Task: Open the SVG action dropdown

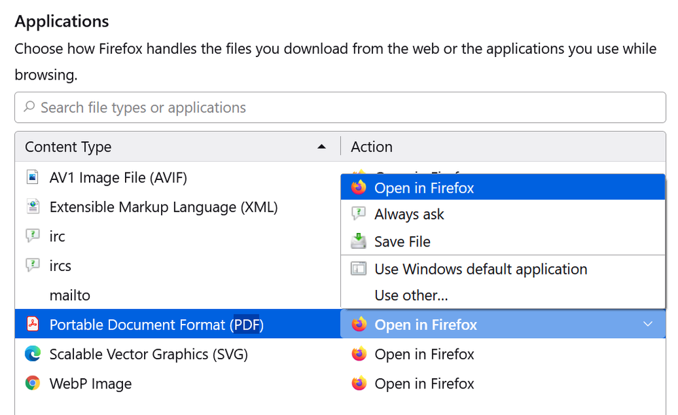Action: 503,354
